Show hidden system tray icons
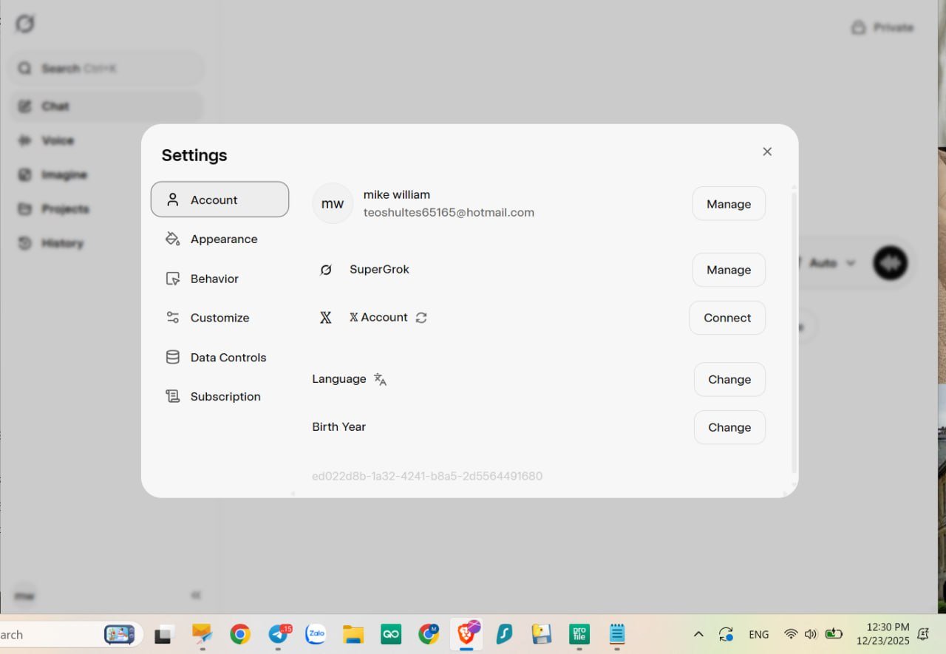Viewport: 946px width, 654px height. 698,634
